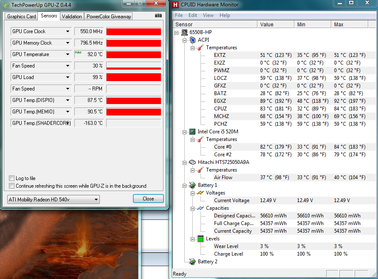Collapse the 6550B-HP root tree node
Image resolution: width=378 pixels, height=279 pixels.
point(177,32)
